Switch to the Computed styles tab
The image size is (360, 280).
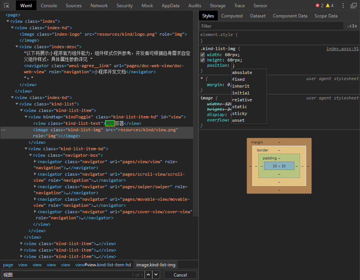[232, 16]
